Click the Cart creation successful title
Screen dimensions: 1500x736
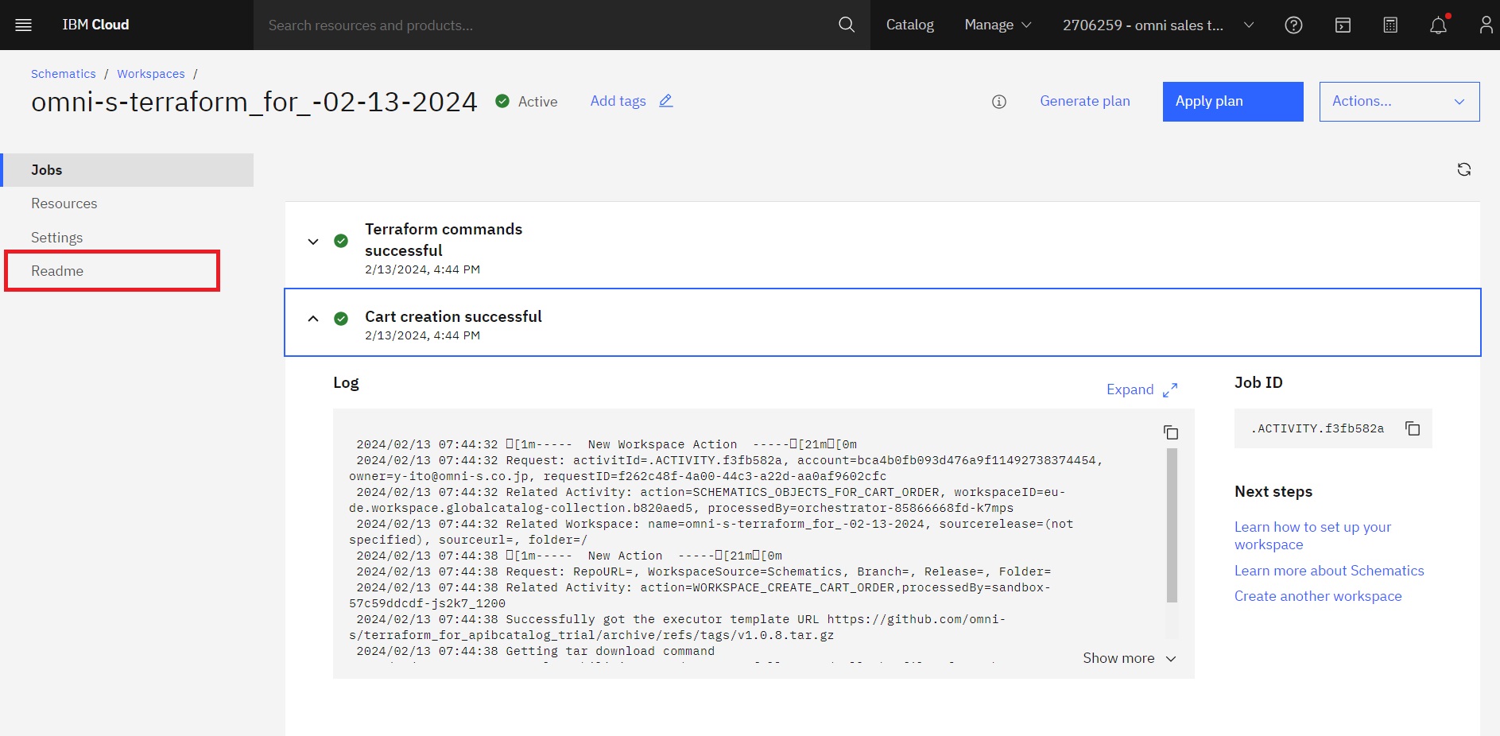[x=453, y=316]
